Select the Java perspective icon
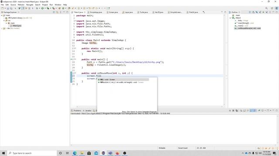The width and height of the screenshot is (279, 156). (277, 8)
